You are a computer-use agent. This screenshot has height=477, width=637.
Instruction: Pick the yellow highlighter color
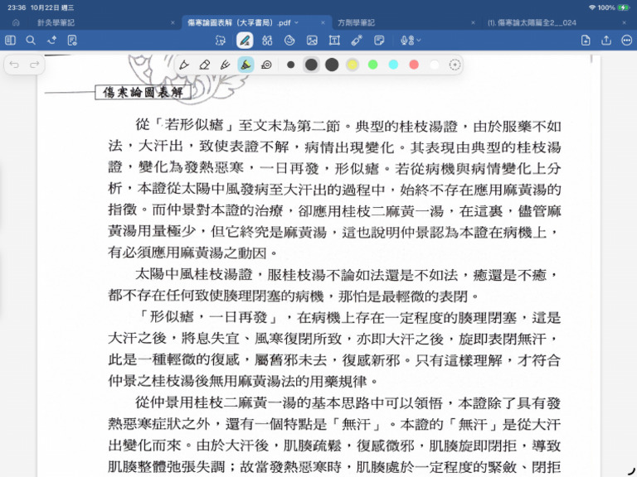click(x=353, y=65)
